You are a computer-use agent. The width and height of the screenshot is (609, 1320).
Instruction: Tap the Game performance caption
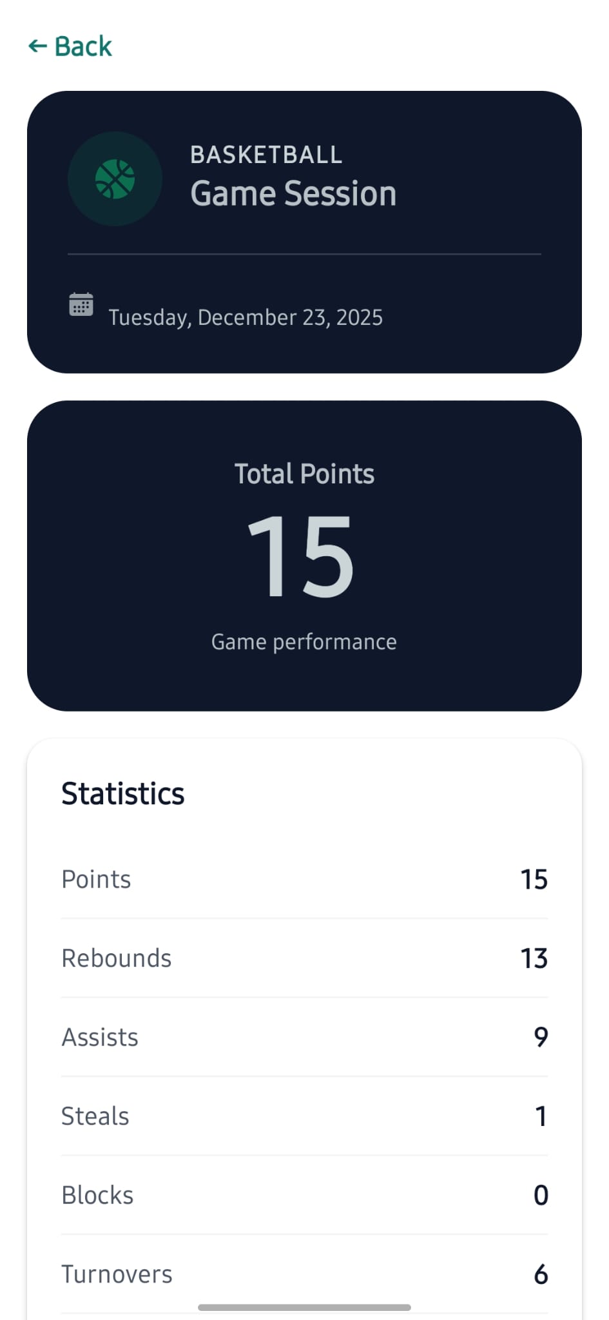tap(304, 642)
